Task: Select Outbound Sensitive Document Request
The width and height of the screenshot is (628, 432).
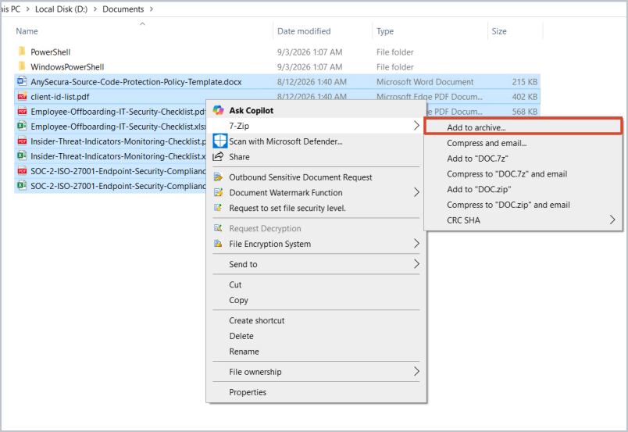Action: click(x=316, y=177)
